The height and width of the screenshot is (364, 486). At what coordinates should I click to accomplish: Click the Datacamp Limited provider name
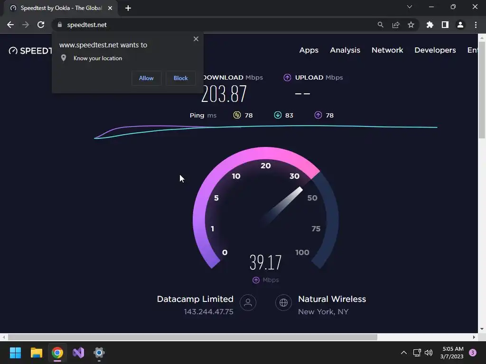point(195,299)
